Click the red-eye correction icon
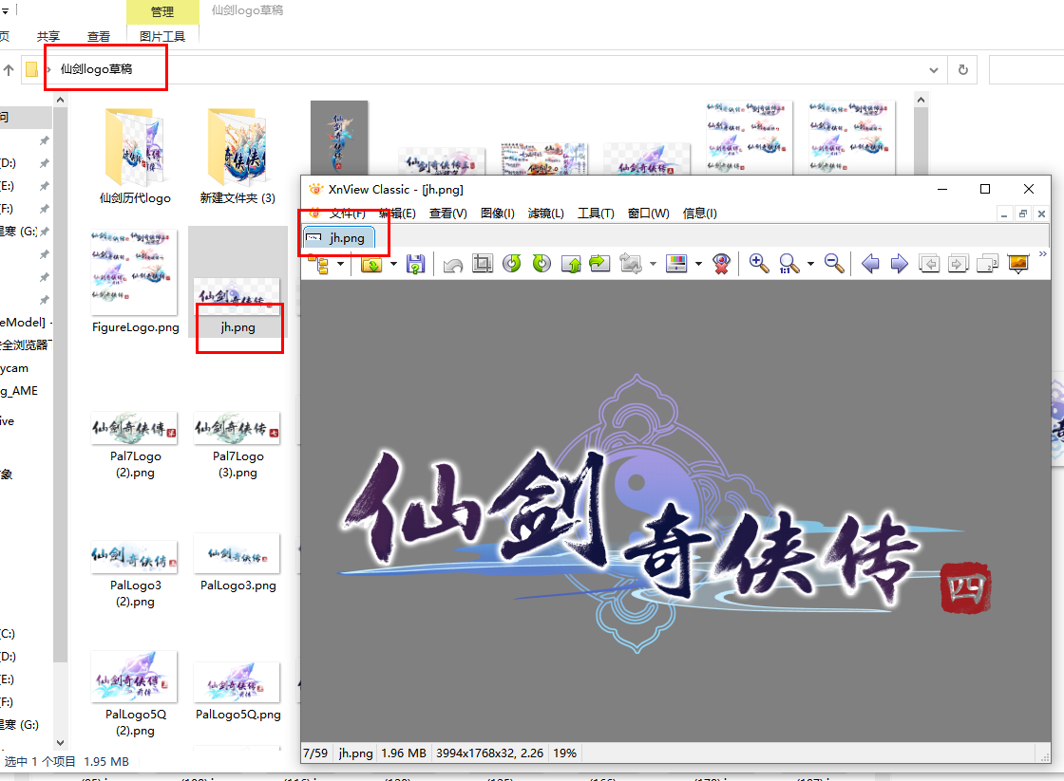The height and width of the screenshot is (781, 1064). (721, 264)
